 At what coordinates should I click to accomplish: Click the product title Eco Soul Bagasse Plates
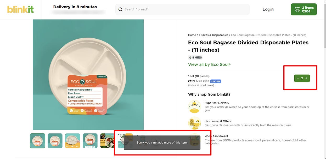(248, 46)
